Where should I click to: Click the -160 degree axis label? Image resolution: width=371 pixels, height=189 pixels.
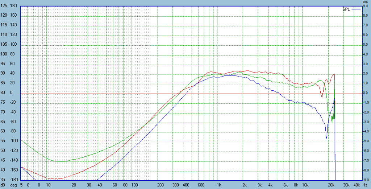13,170
